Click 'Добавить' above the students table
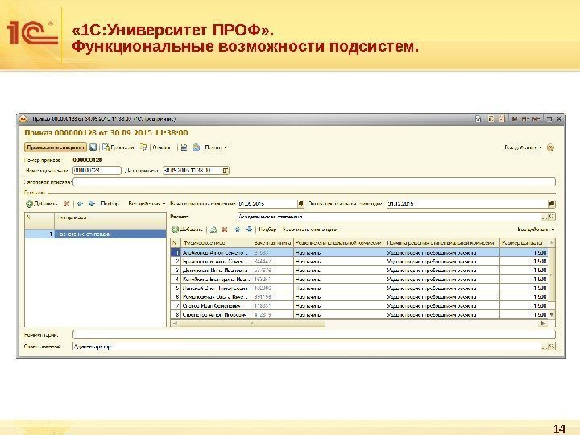 188,230
